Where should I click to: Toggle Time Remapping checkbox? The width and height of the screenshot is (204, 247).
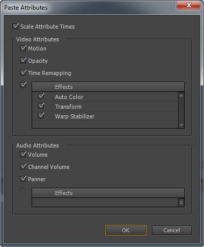click(23, 73)
